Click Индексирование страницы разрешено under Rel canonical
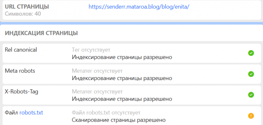263x125 pixels. point(122,57)
